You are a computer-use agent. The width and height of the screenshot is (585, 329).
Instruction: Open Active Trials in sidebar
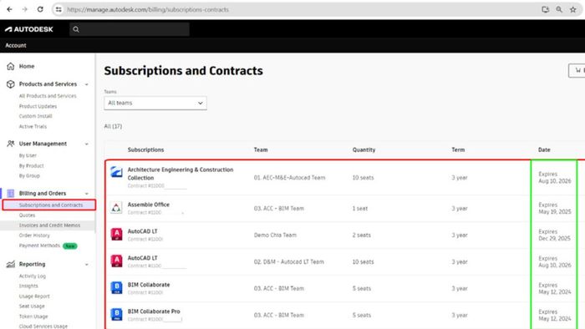[33, 126]
